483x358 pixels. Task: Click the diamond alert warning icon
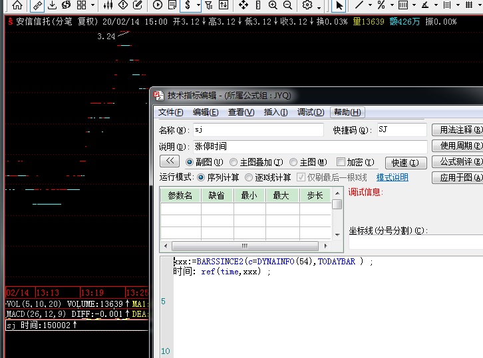(123, 5)
